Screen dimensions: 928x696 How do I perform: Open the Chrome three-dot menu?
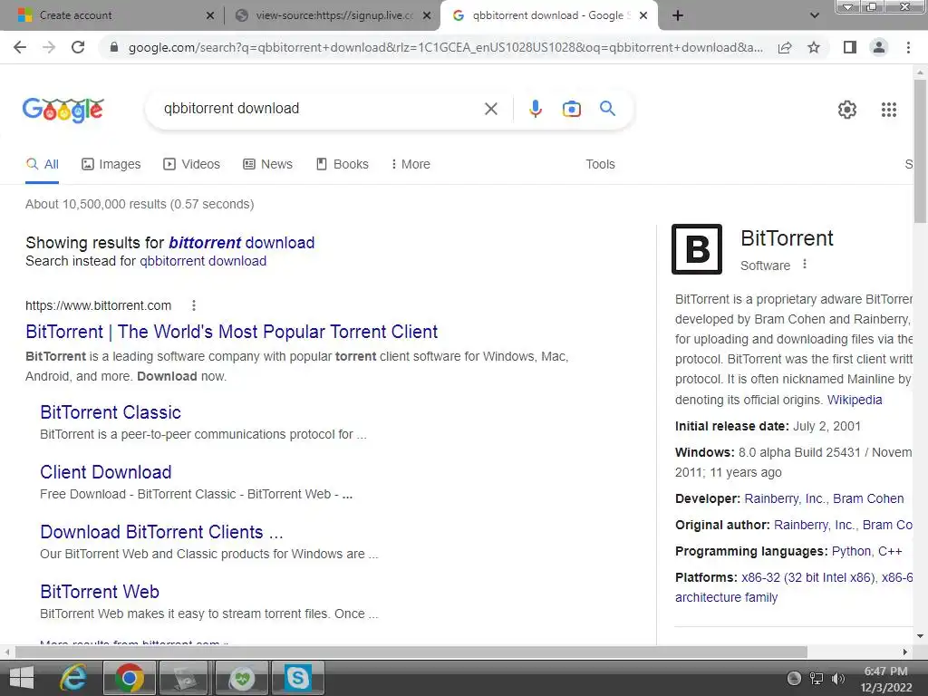(x=908, y=47)
